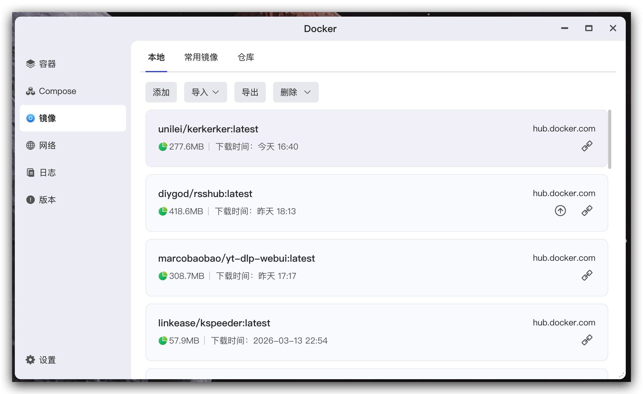Click the 导出 export button
643x394 pixels.
click(250, 92)
